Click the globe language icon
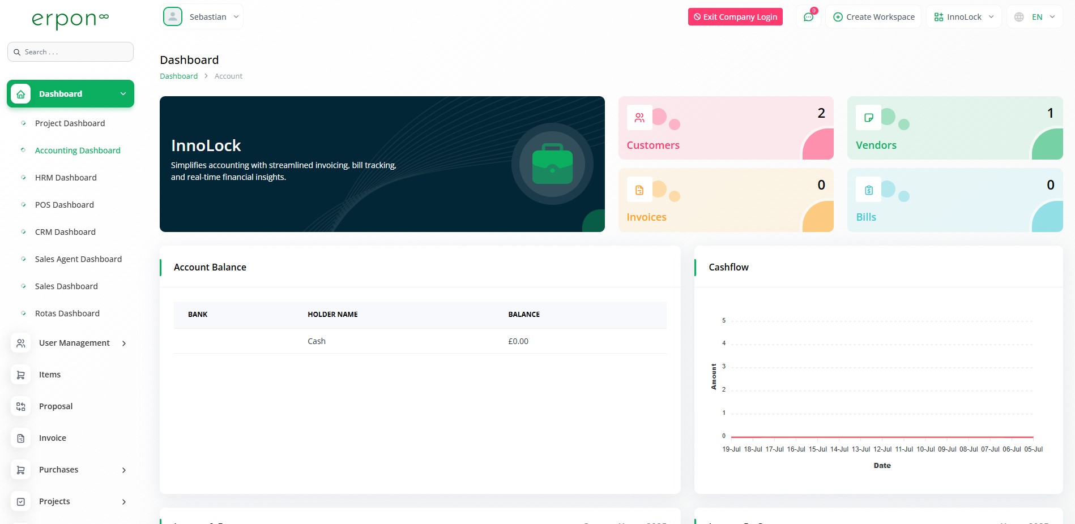This screenshot has height=524, width=1075. point(1019,17)
